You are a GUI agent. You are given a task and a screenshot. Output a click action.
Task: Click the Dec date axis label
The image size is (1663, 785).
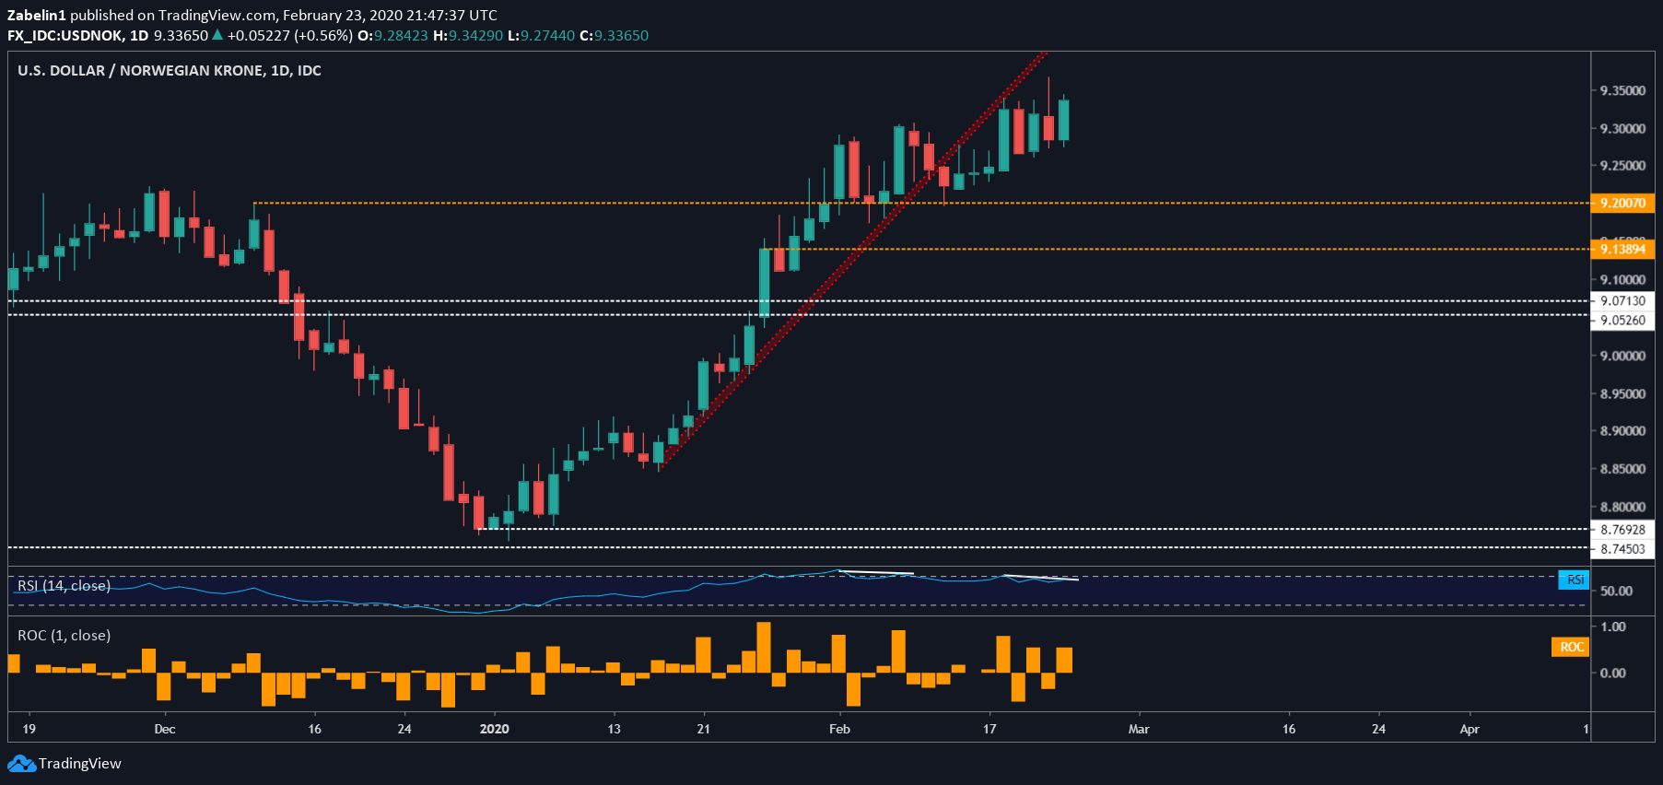(x=165, y=729)
